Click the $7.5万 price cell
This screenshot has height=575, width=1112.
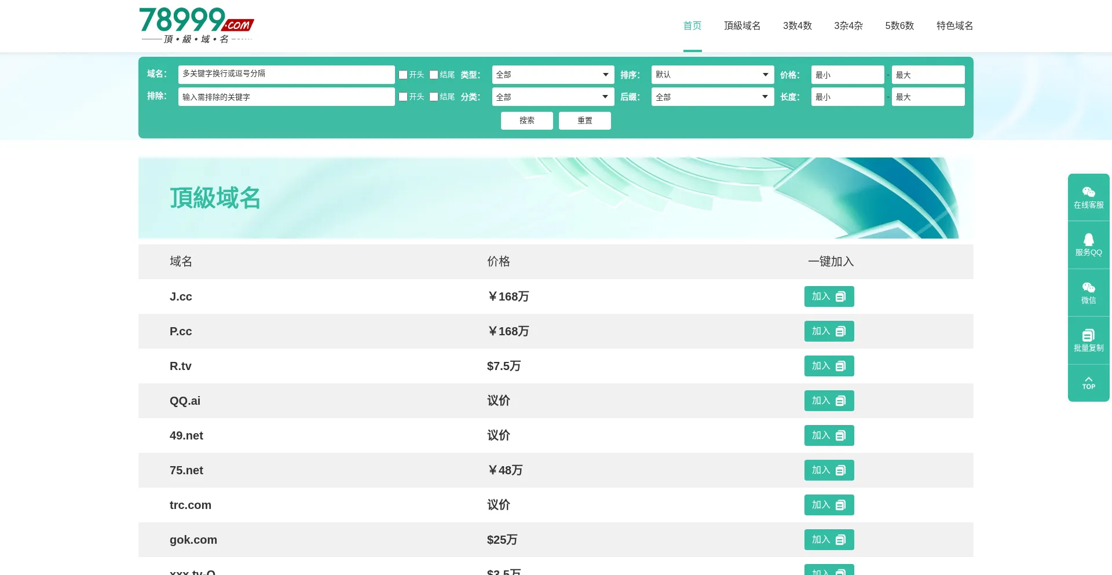click(x=504, y=366)
